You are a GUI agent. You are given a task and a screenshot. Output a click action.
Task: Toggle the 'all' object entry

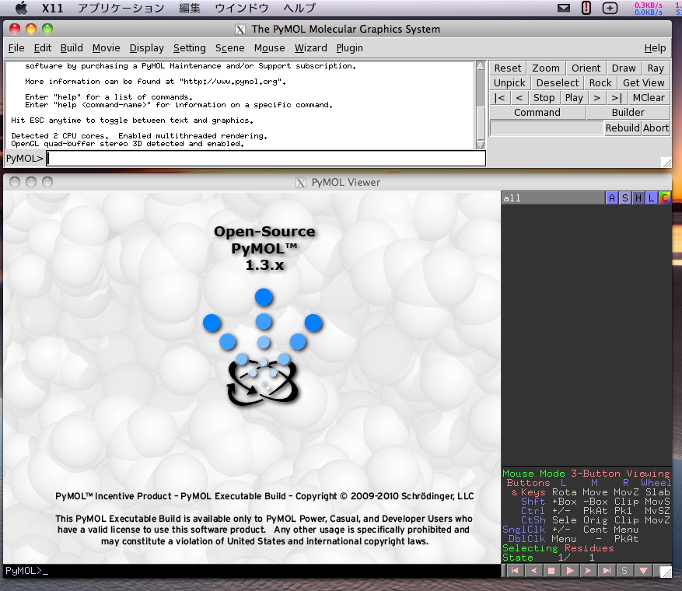[x=553, y=198]
